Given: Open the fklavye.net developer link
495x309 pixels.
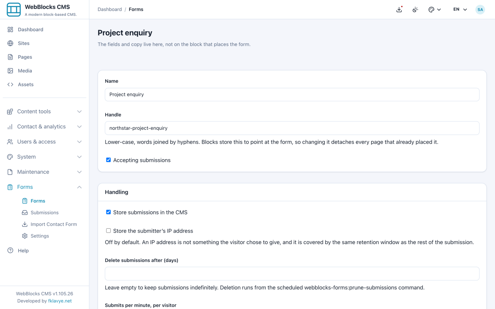Looking at the screenshot, I should pos(60,301).
